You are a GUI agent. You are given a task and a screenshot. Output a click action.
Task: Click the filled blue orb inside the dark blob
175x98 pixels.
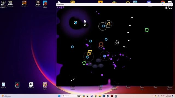(x=76, y=23)
